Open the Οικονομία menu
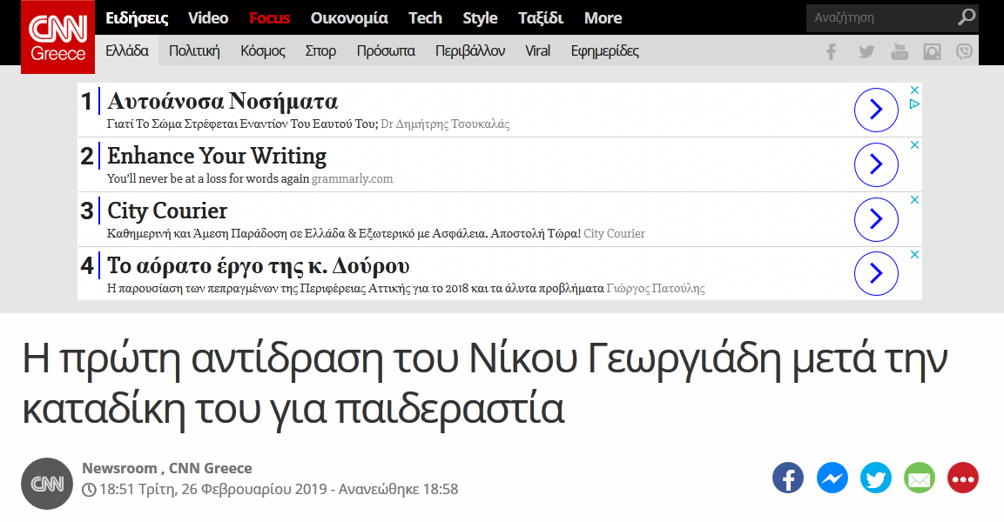 [349, 18]
